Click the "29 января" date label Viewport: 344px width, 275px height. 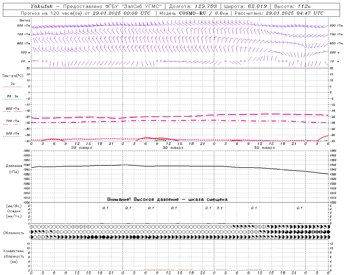point(82,148)
